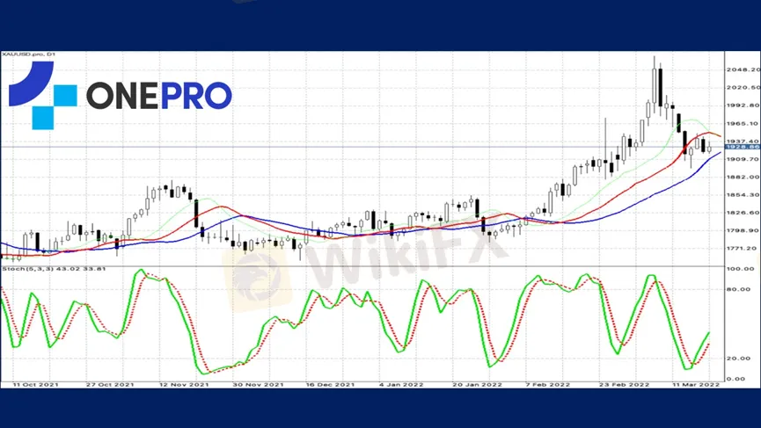The height and width of the screenshot is (428, 761).
Task: Click the 1882.00 price axis label
Action: (743, 177)
